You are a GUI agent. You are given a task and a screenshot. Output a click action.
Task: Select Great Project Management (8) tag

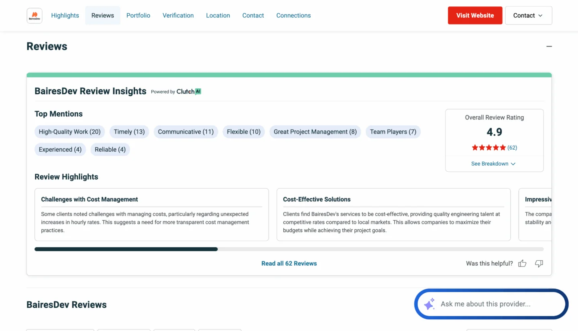pyautogui.click(x=315, y=132)
